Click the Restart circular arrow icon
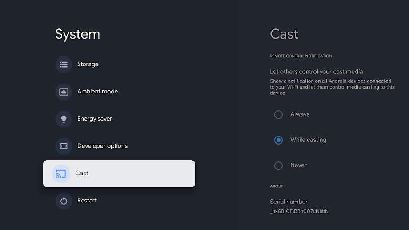Viewport: 409px width, 230px height. point(64,201)
